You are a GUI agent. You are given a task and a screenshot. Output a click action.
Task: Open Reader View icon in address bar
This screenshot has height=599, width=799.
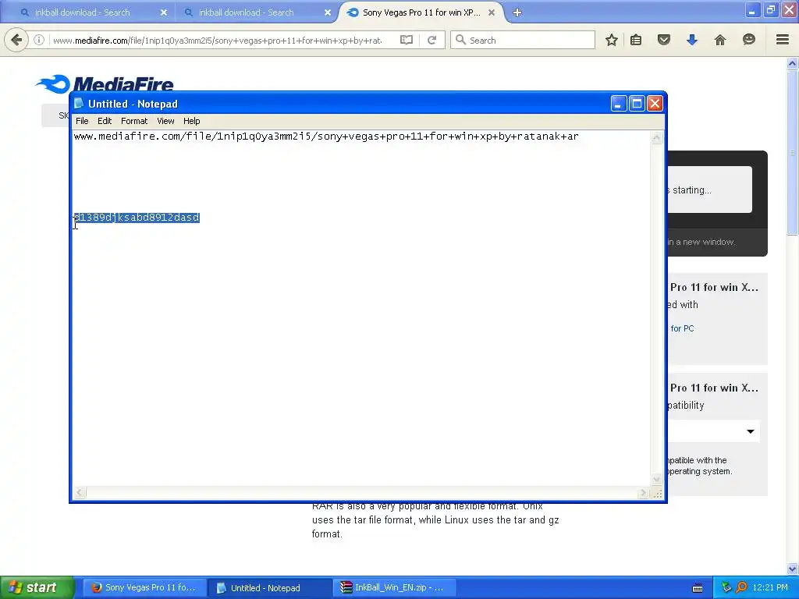tap(406, 40)
